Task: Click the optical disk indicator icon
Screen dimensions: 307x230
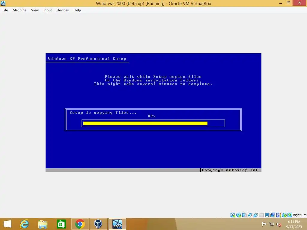Action: 238,215
